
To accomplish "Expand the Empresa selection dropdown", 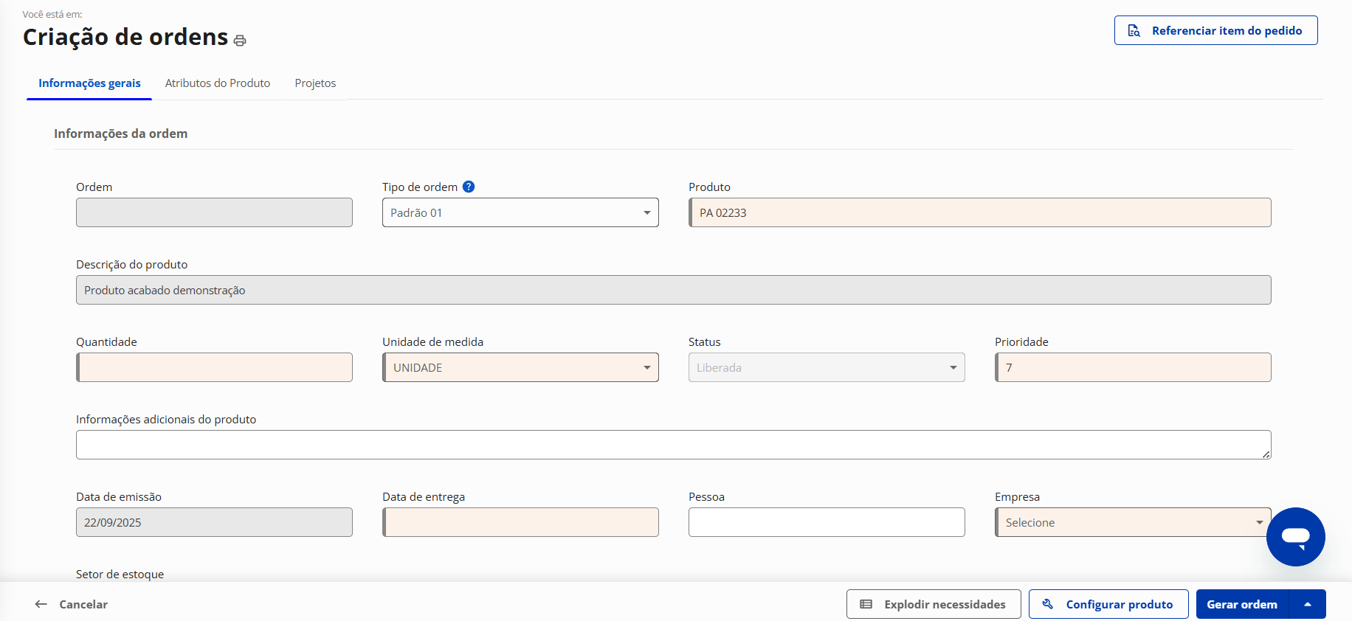I will point(1132,522).
